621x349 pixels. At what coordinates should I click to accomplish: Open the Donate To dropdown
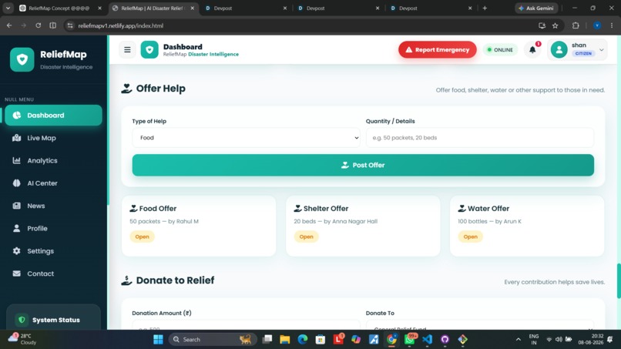(479, 325)
